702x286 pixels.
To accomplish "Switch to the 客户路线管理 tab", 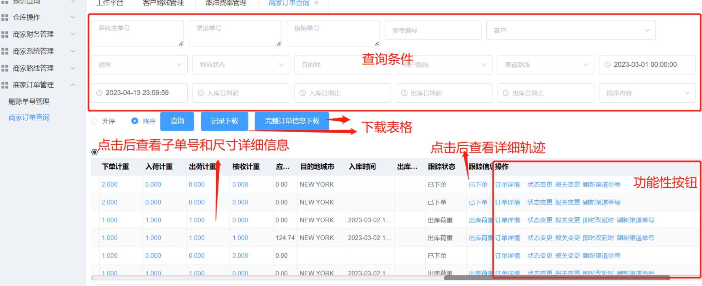I will [163, 3].
